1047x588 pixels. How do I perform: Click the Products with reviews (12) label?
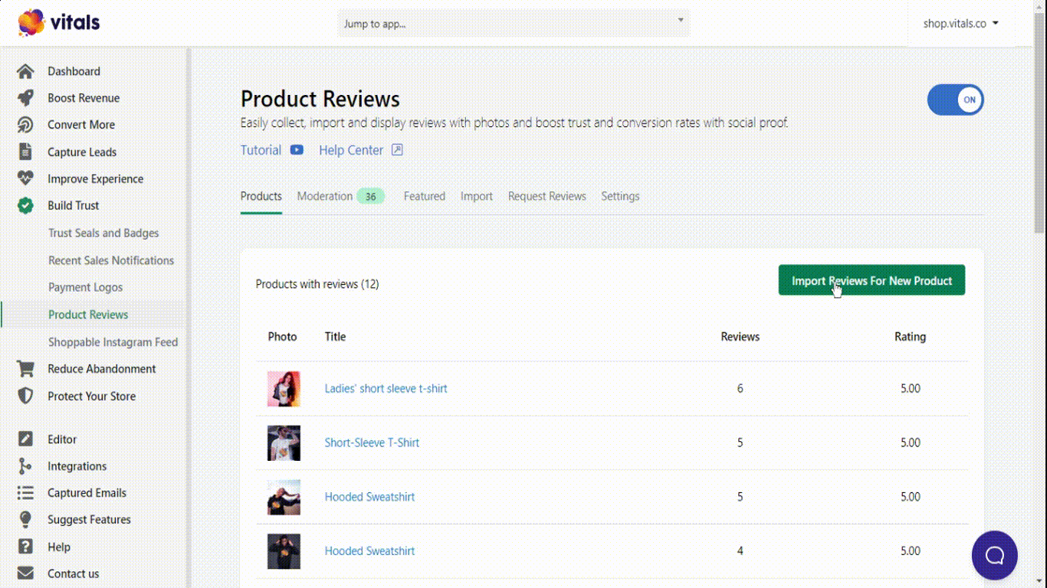pos(317,284)
